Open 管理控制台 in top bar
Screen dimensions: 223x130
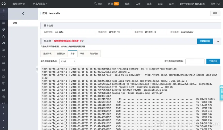(19, 4)
